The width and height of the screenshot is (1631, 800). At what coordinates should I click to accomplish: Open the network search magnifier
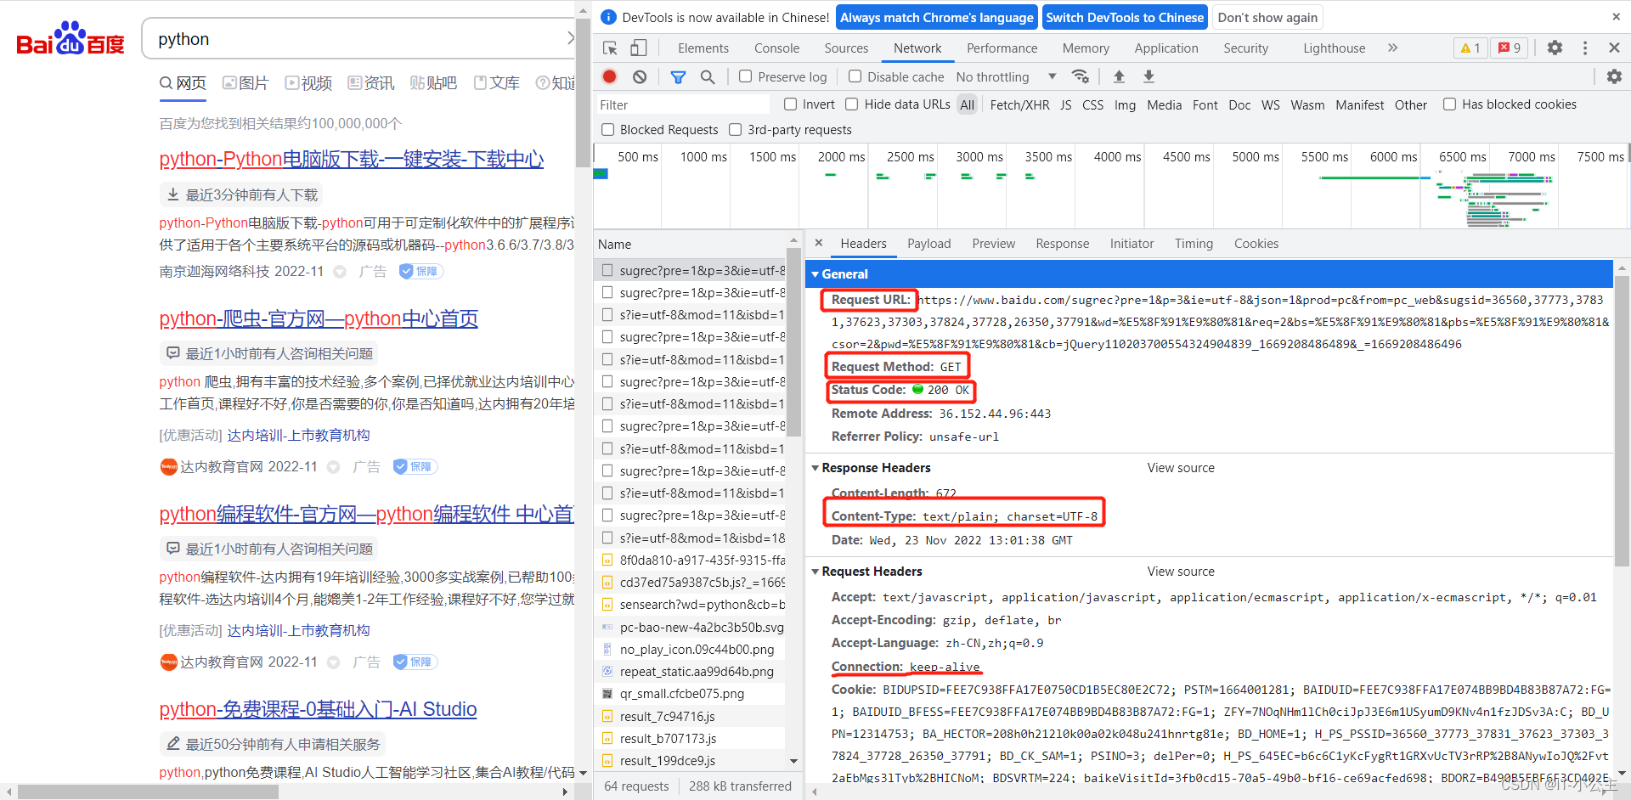(x=707, y=77)
